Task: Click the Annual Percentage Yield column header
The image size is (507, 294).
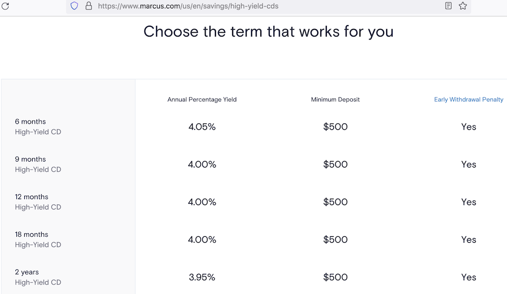Action: (x=202, y=99)
